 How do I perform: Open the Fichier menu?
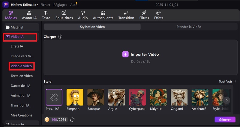tap(45, 5)
